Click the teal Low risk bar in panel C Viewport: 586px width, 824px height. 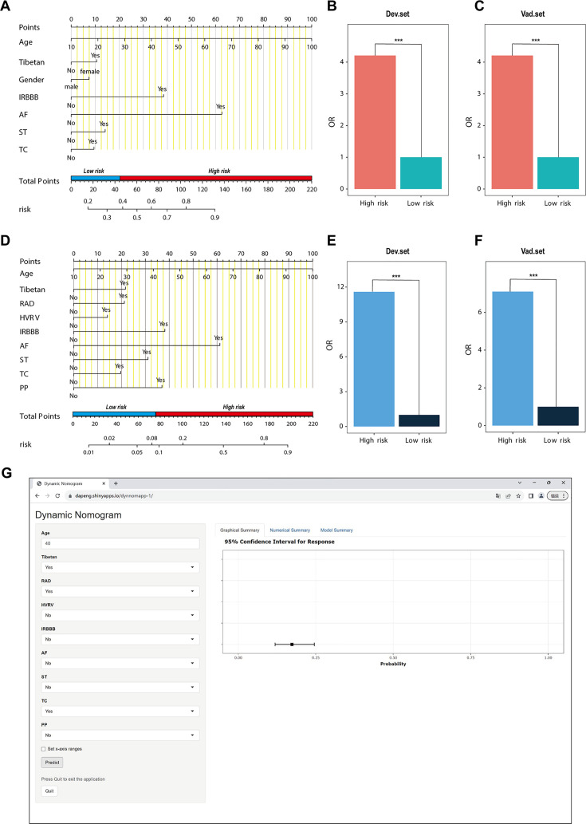tap(558, 173)
